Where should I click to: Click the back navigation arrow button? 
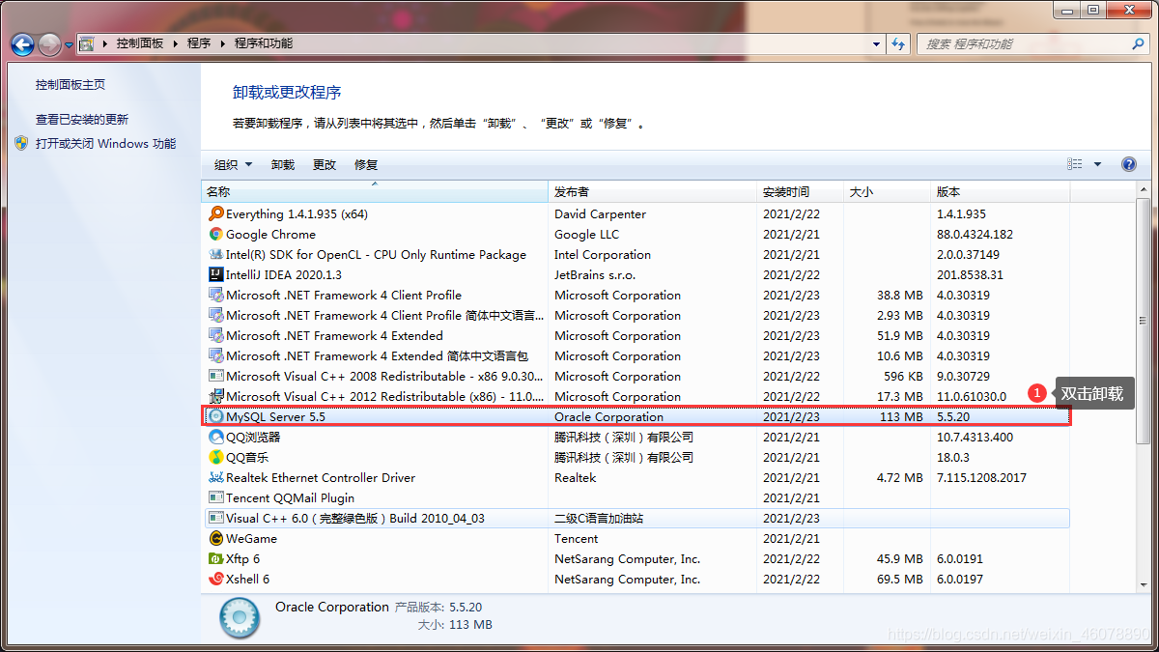23,43
